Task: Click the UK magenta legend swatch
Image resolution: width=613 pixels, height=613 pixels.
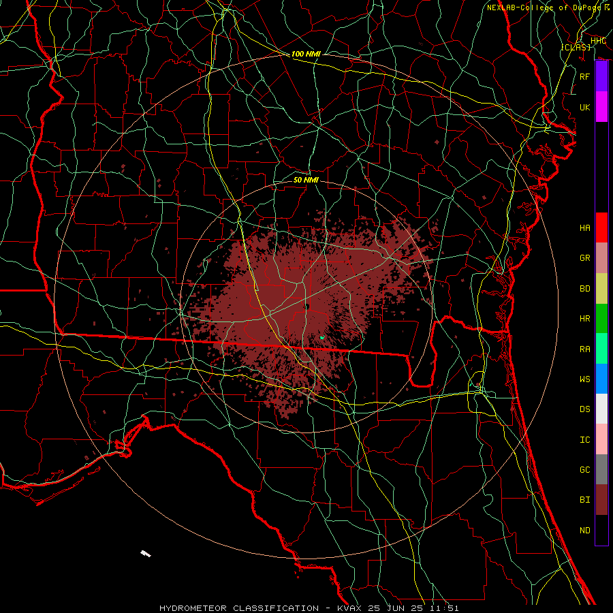Action: [x=601, y=107]
